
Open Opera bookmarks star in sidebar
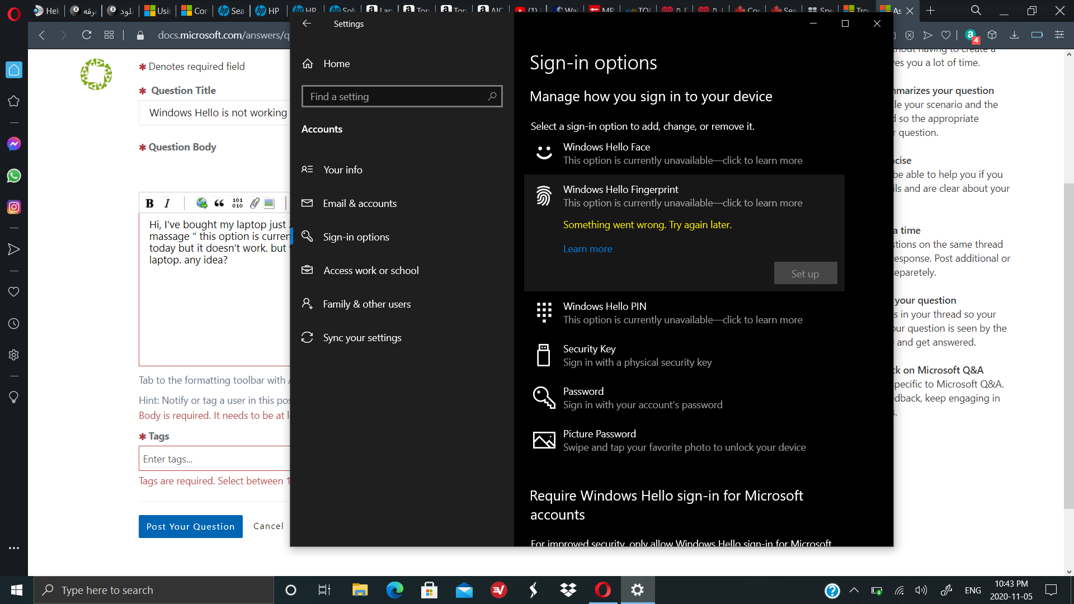tap(14, 101)
